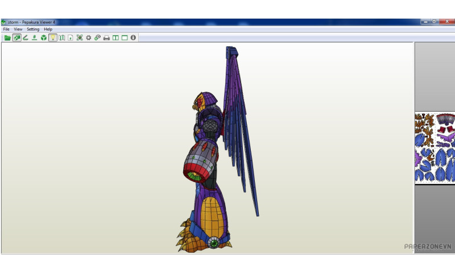Open a file with the green folder icon
The height and width of the screenshot is (255, 455).
coord(7,38)
